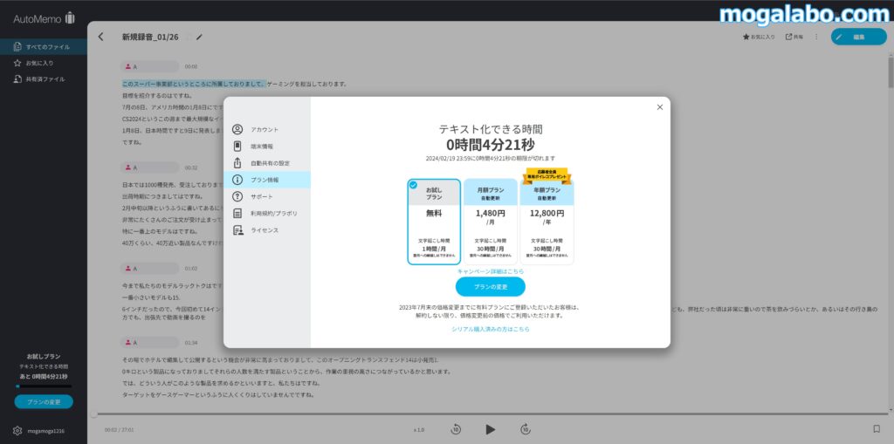This screenshot has height=444, width=894.
Task: Select the お試しプラン free plan card
Action: [434, 222]
